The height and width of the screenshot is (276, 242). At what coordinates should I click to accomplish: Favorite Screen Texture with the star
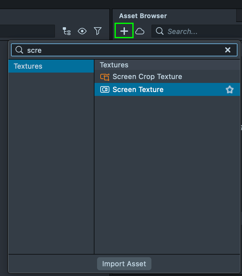point(229,90)
